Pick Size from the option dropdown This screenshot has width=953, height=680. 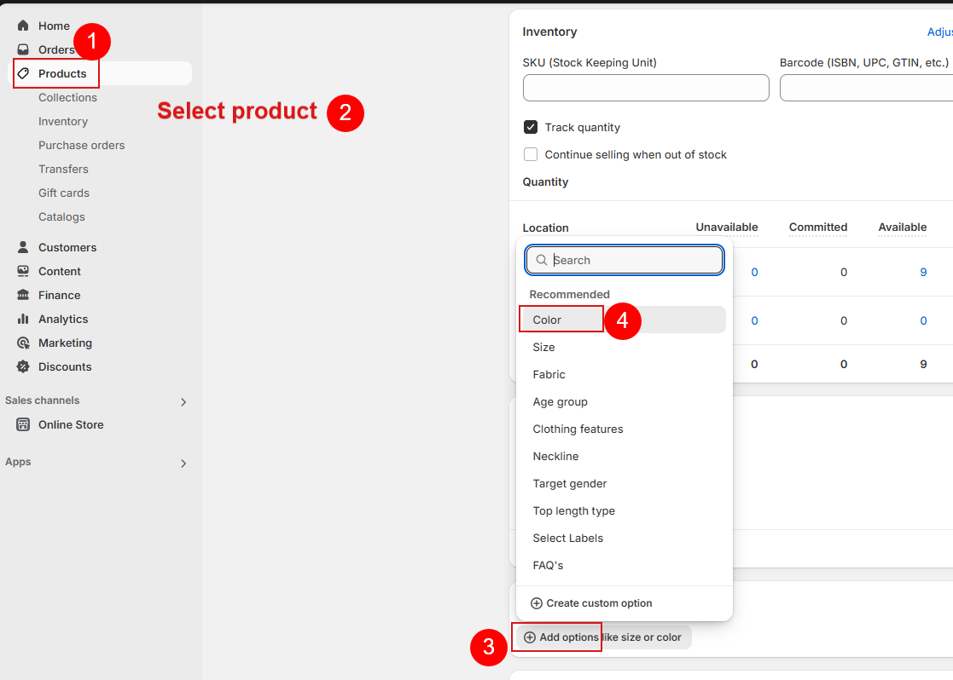(x=543, y=347)
